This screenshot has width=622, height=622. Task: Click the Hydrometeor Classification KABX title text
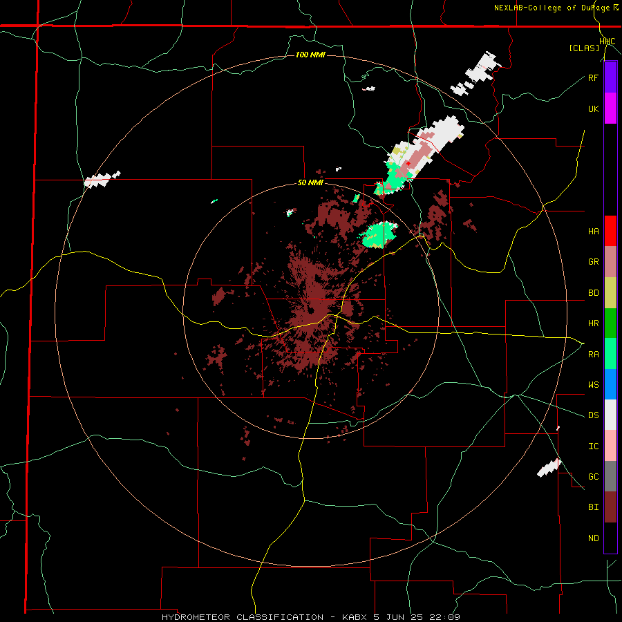point(310,617)
